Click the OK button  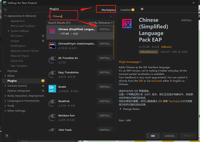pos(153,136)
